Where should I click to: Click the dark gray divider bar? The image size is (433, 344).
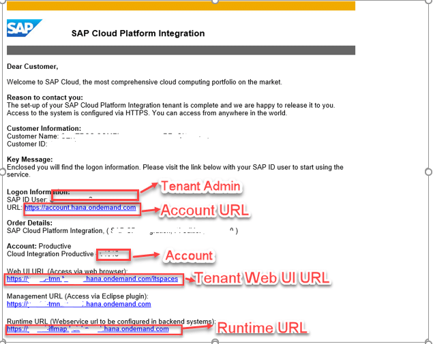[181, 50]
